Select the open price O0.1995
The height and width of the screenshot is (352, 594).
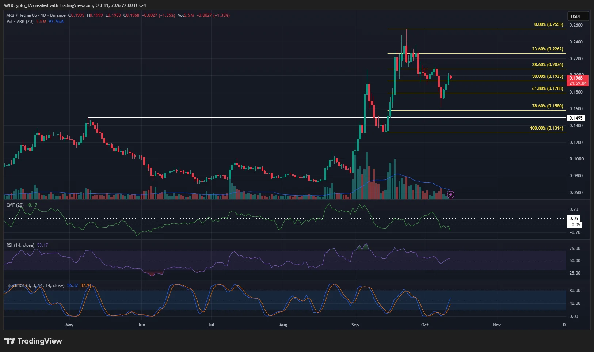point(76,15)
